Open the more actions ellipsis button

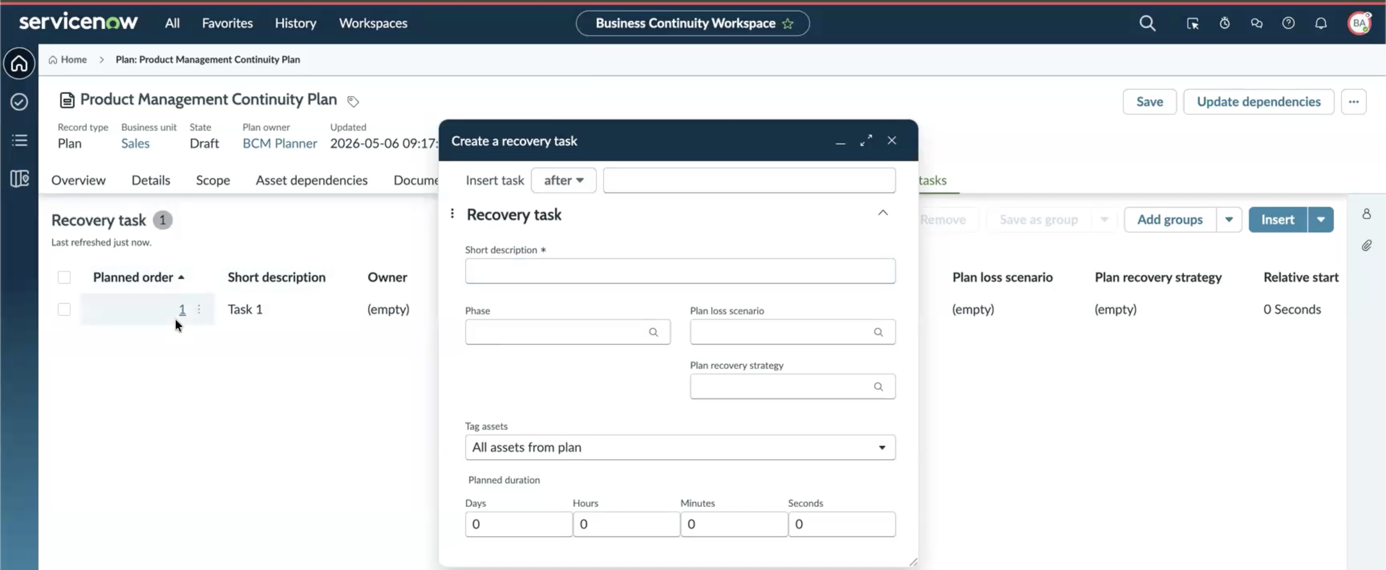(1353, 102)
